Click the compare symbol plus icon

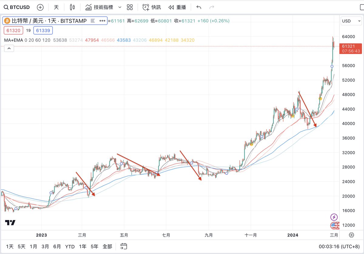pos(40,7)
